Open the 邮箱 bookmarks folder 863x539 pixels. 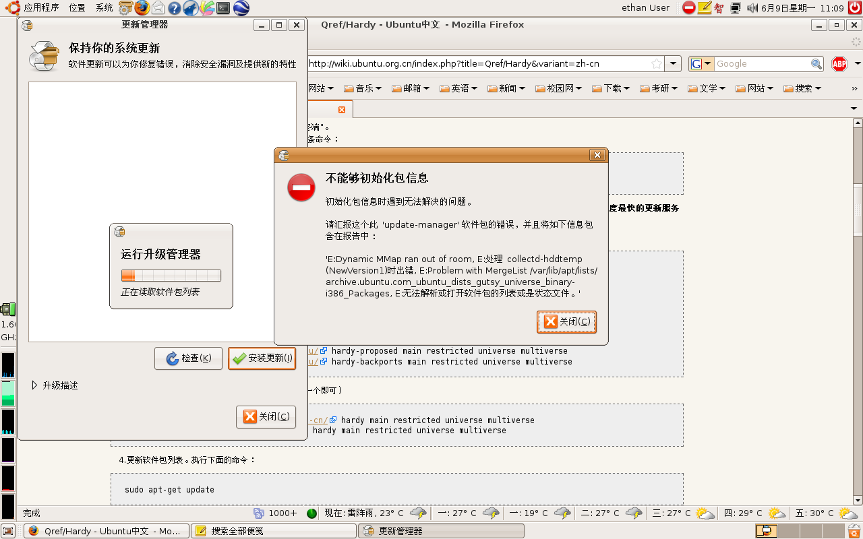coord(411,88)
